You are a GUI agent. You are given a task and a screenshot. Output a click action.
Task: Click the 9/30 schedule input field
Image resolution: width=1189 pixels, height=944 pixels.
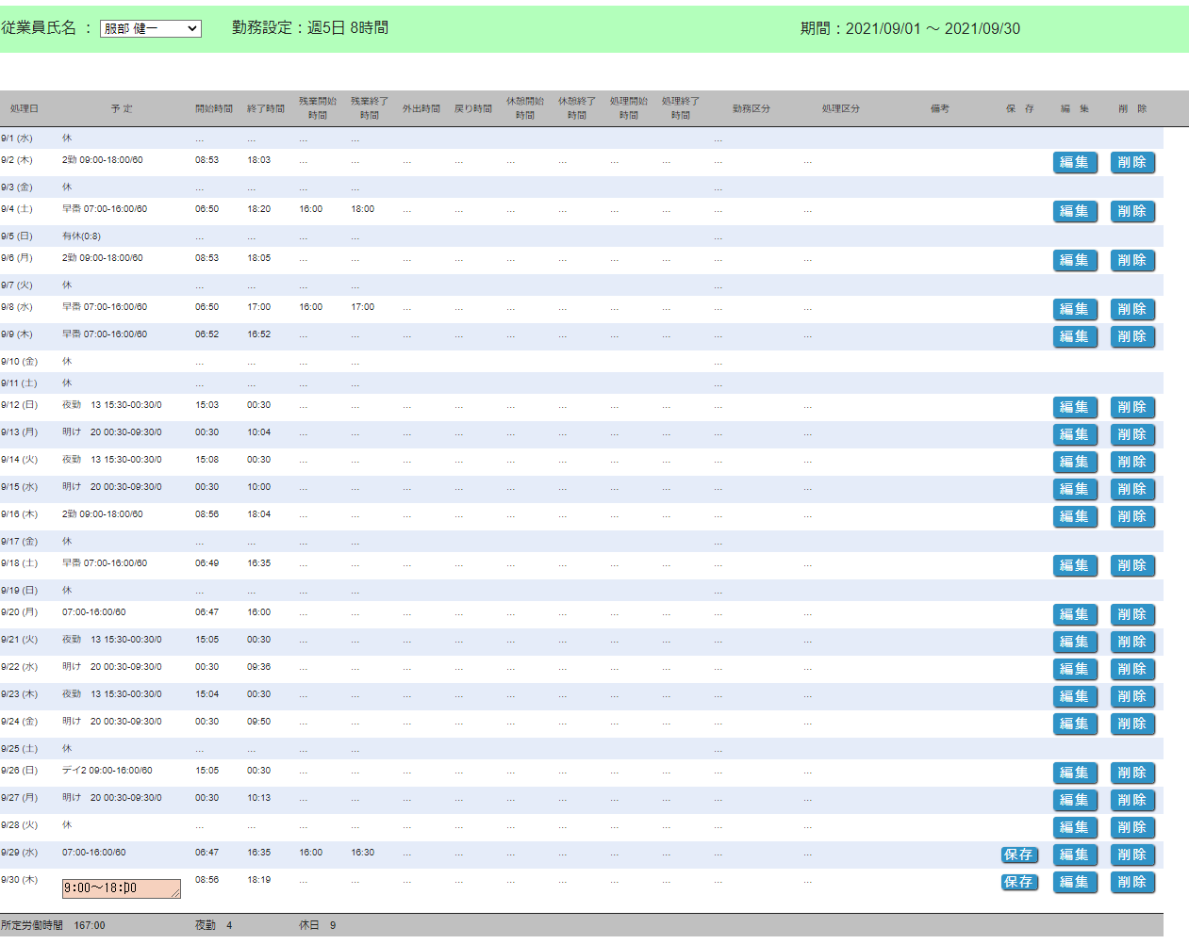pos(121,888)
